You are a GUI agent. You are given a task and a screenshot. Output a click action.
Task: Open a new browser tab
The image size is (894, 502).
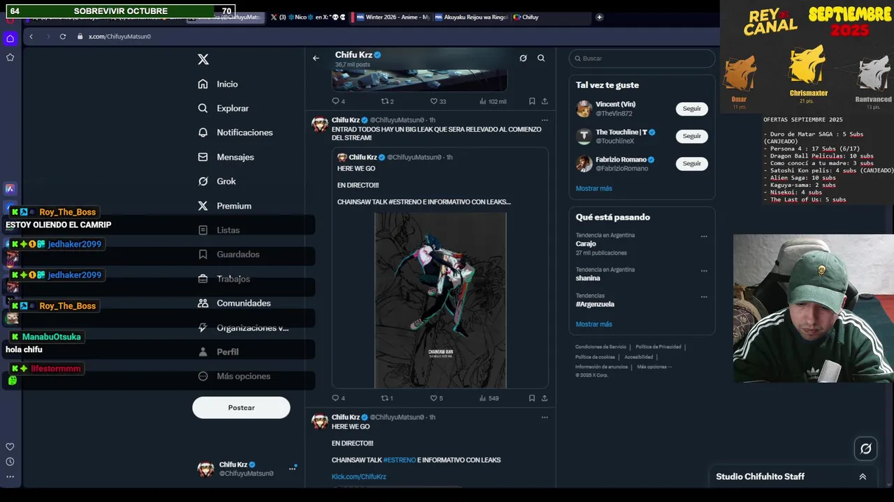coord(599,17)
